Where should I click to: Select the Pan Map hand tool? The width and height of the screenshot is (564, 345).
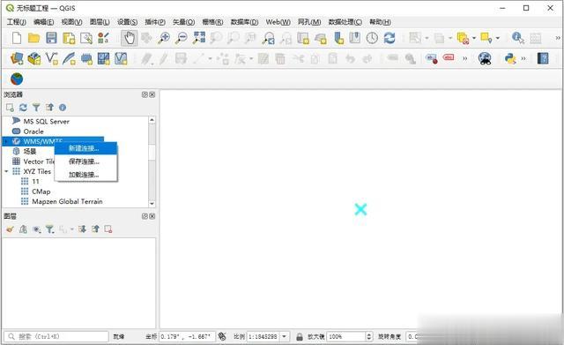pyautogui.click(x=130, y=38)
